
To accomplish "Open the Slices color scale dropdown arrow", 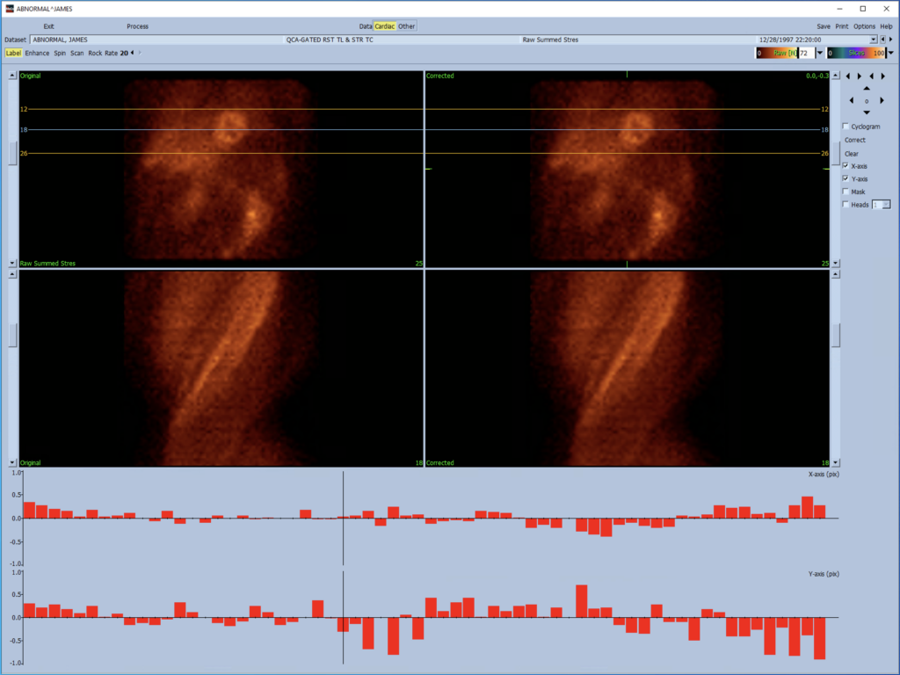I will pos(891,53).
